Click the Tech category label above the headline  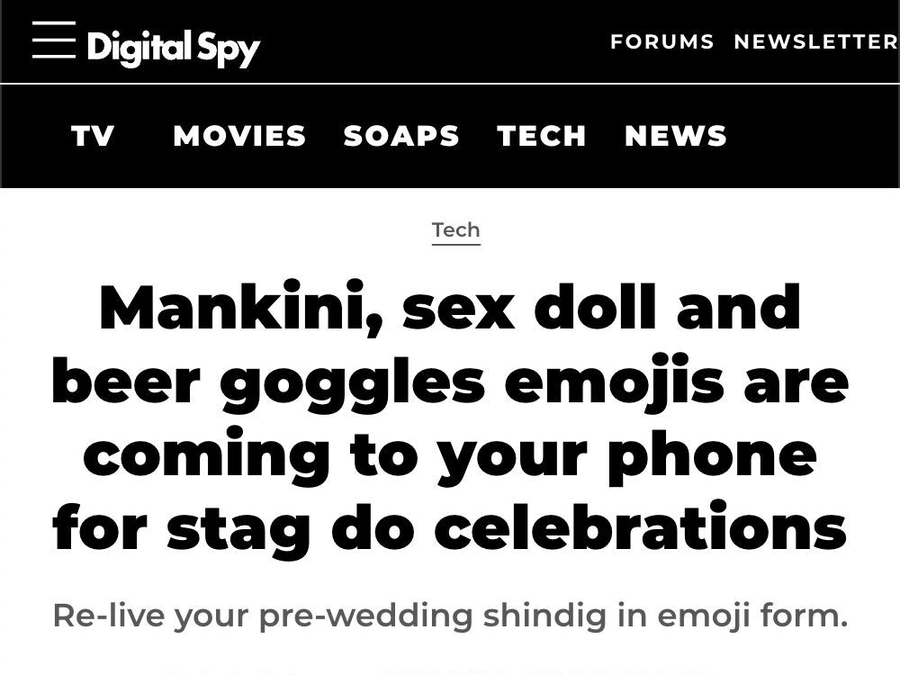coord(455,229)
